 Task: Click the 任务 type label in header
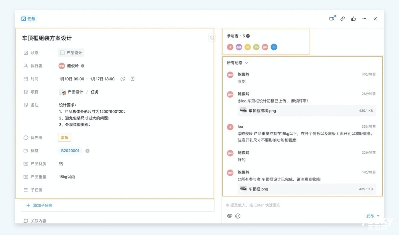(29, 19)
